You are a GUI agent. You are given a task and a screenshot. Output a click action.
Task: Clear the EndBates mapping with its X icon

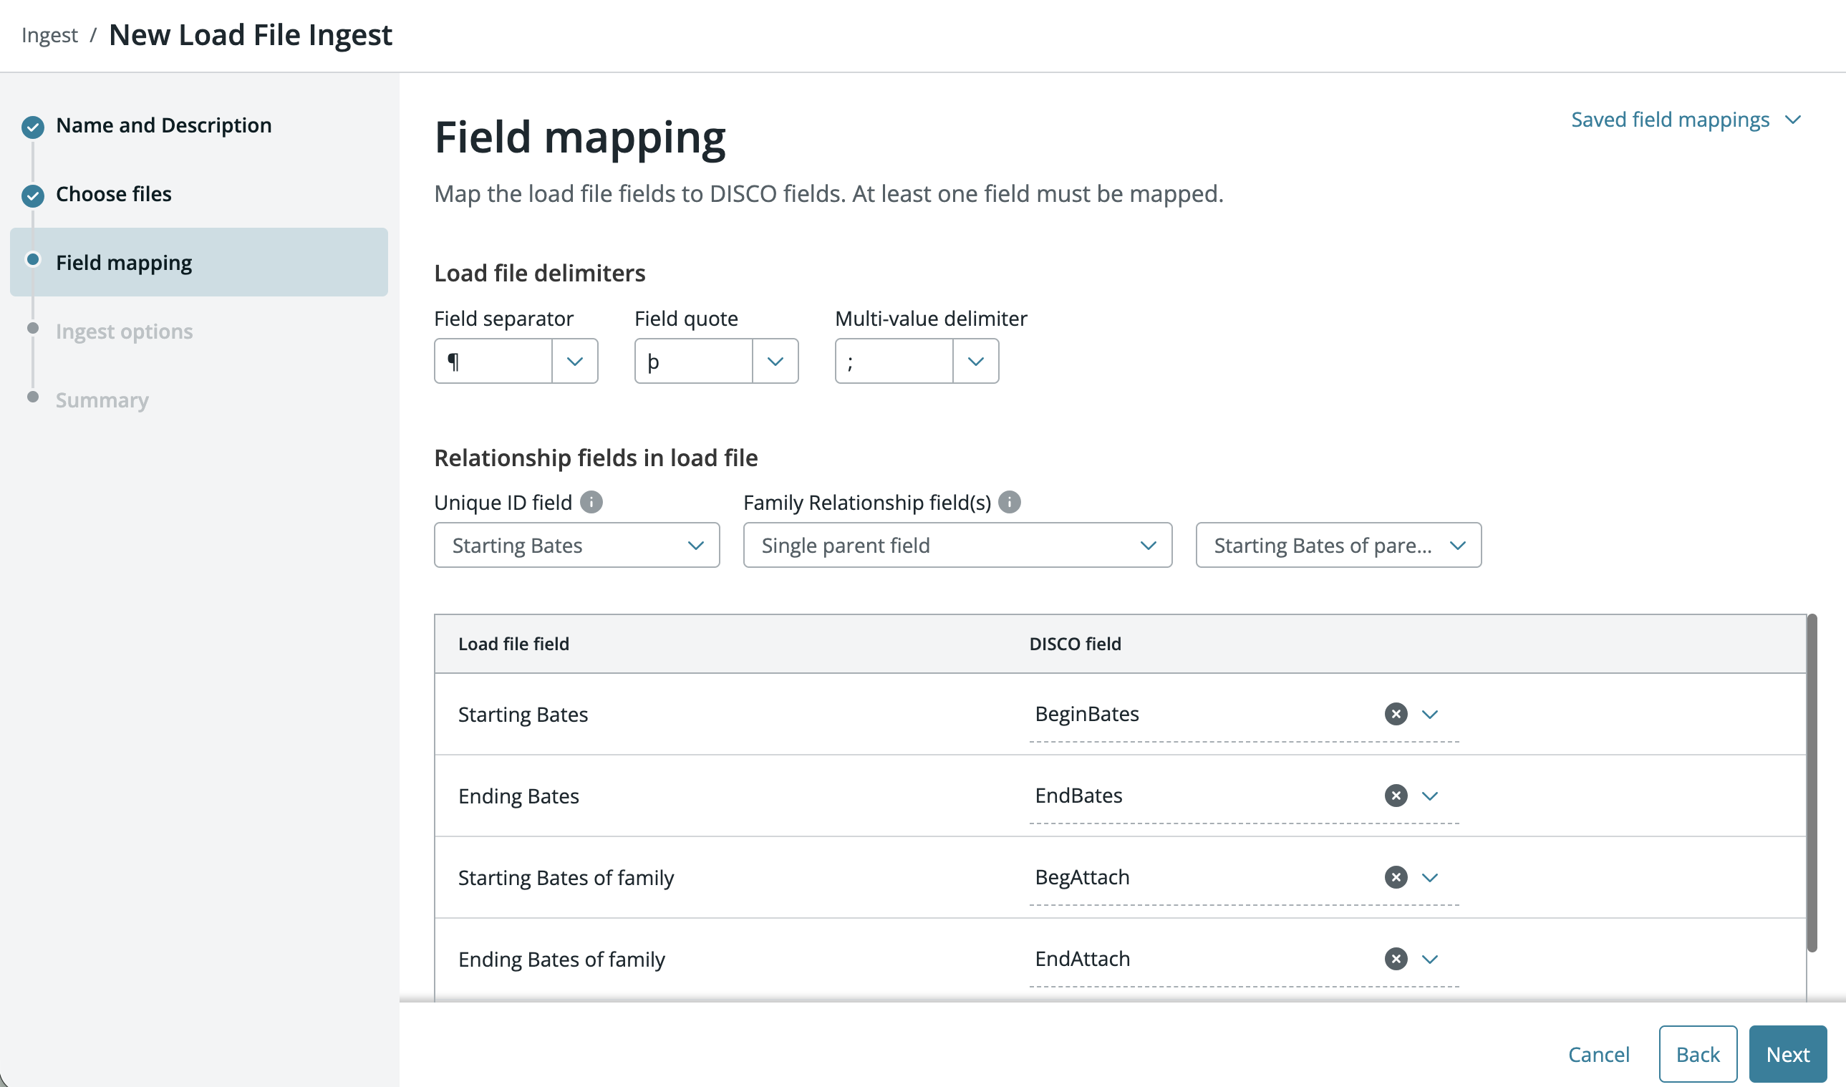click(1396, 796)
